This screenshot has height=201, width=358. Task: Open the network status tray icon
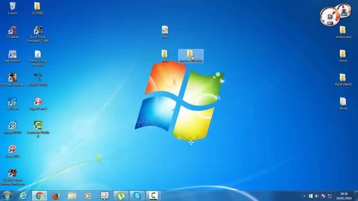pos(329,196)
